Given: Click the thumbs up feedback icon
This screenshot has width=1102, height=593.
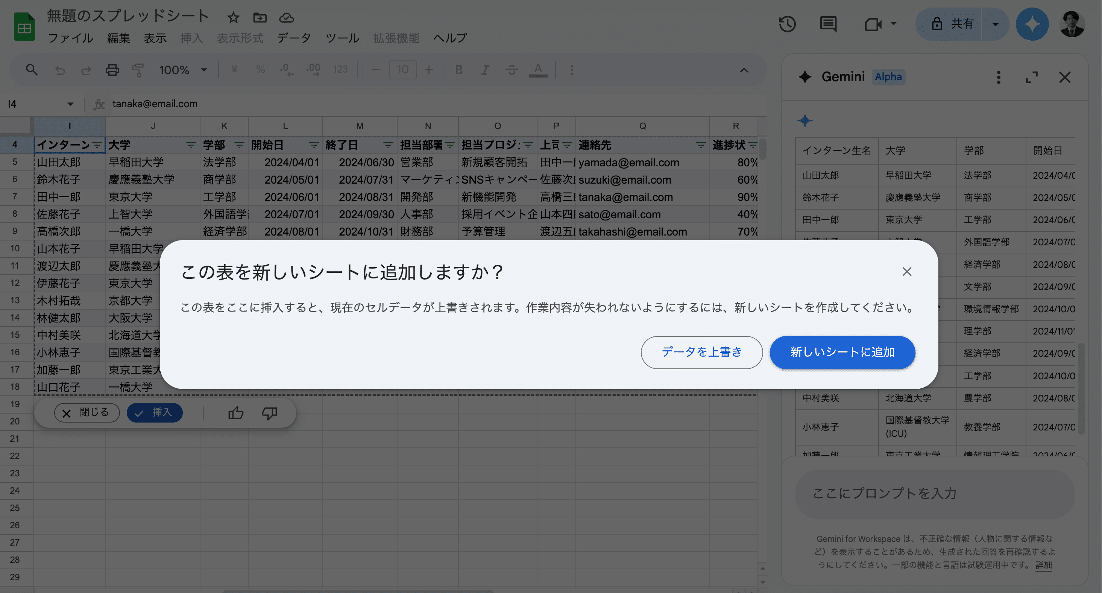Looking at the screenshot, I should tap(236, 413).
